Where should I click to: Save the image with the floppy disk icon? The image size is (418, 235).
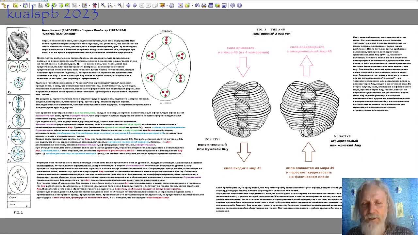25,5
